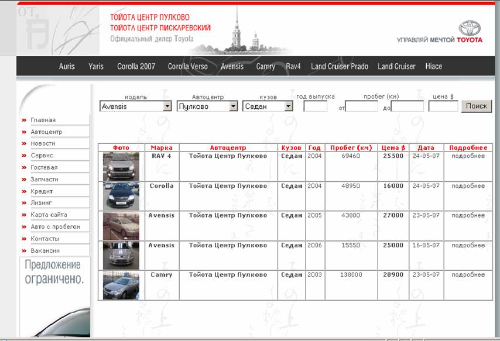500x341 pixels.
Task: Click the Тойота Центр Пискаревский header title
Action: 160,27
